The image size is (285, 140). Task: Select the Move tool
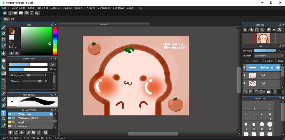click(4, 53)
